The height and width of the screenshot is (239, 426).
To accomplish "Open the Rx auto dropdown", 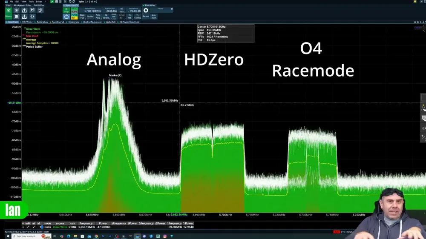I will pyautogui.click(x=121, y=10).
